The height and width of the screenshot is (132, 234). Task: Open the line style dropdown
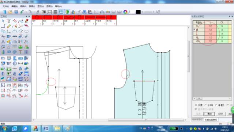(149, 12)
